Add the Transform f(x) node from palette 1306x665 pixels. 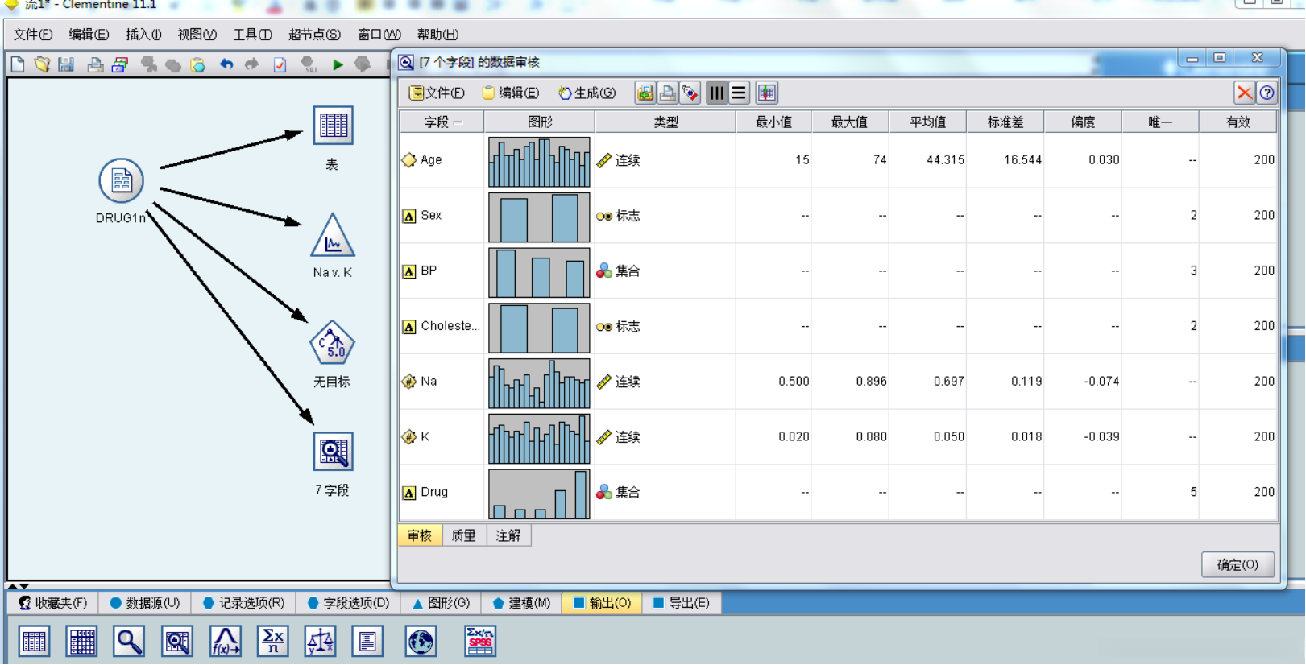(225, 642)
